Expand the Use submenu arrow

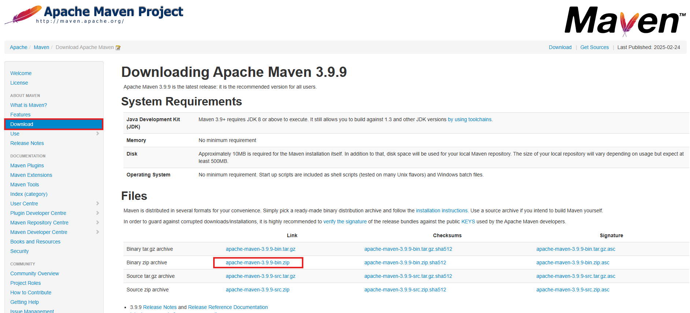tap(97, 134)
